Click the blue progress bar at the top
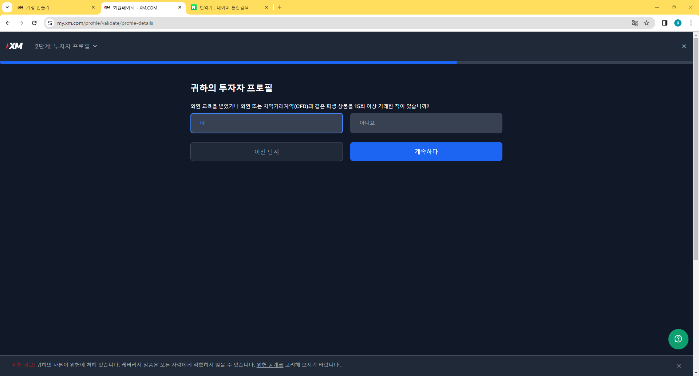This screenshot has height=376, width=699. (x=228, y=62)
